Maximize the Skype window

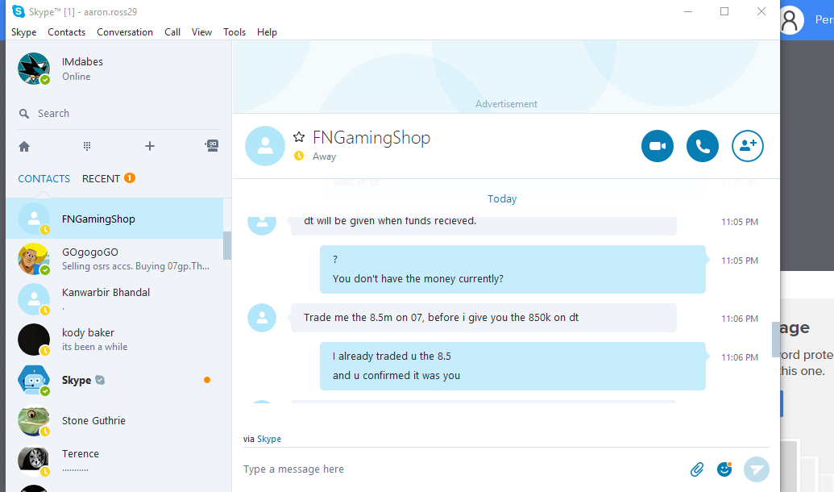(x=724, y=11)
